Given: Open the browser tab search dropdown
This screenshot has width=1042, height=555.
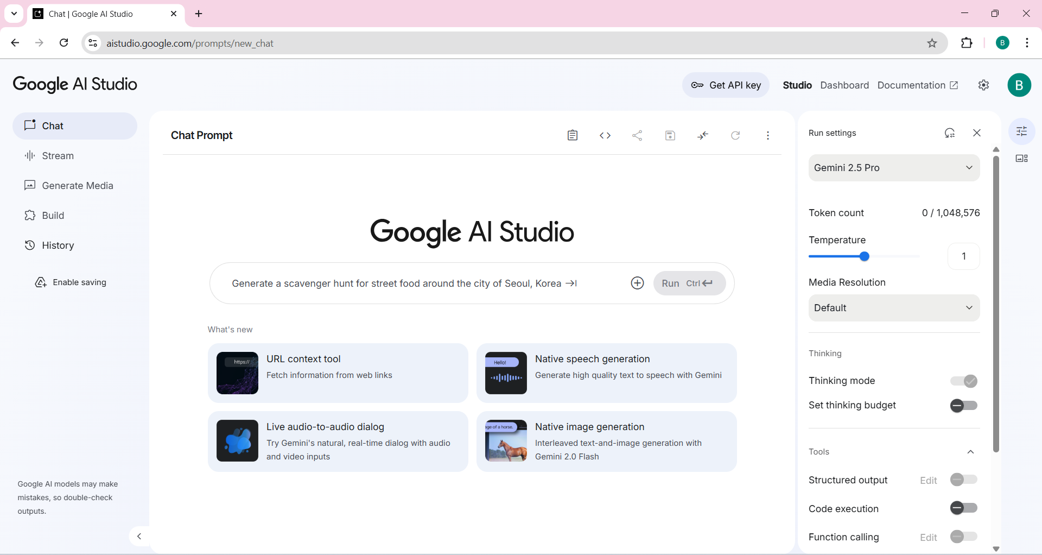Looking at the screenshot, I should coord(14,14).
